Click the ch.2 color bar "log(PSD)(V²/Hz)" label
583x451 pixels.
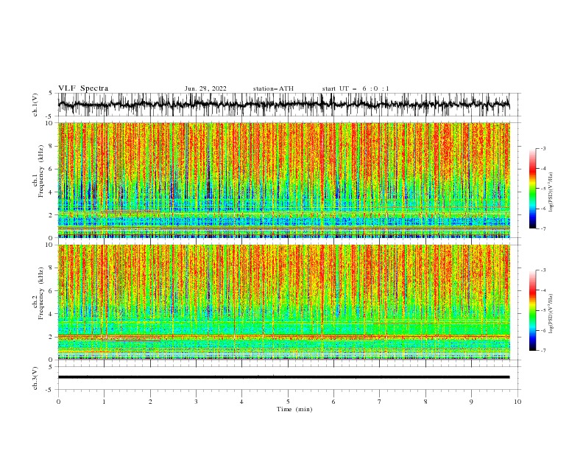point(551,314)
